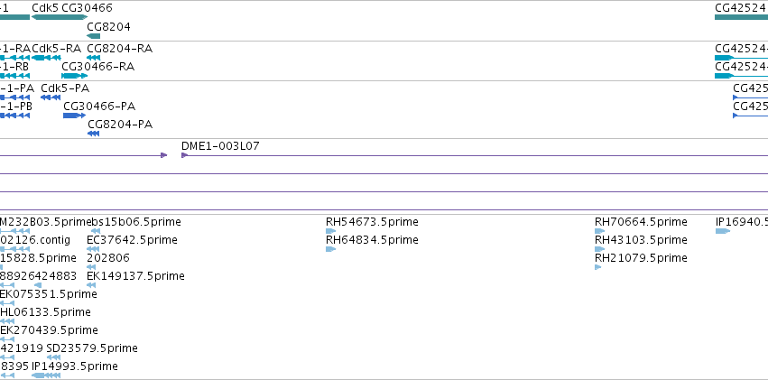Click the CG8204-PA protein arrows
The height and width of the screenshot is (380, 768).
point(94,134)
